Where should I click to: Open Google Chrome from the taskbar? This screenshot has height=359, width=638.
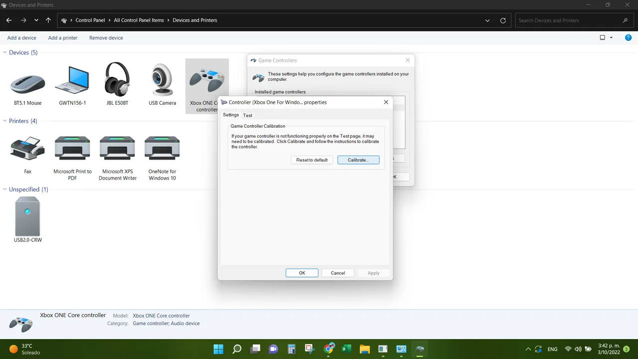coord(328,349)
